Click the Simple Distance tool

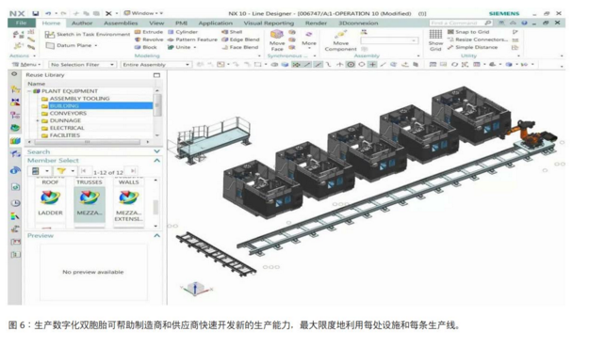point(472,47)
